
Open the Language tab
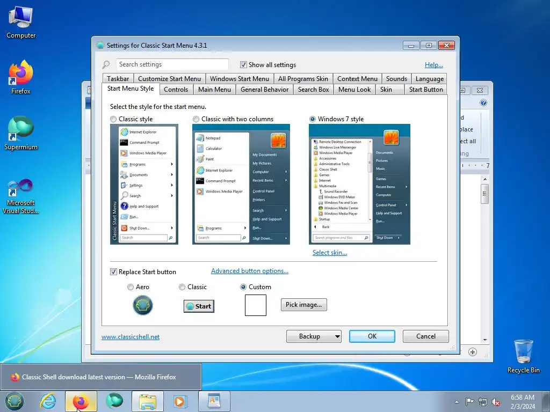(430, 79)
